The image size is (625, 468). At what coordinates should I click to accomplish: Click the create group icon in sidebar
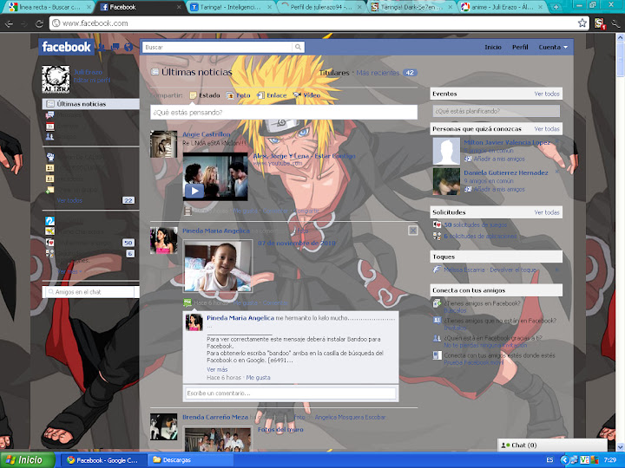tap(49, 190)
